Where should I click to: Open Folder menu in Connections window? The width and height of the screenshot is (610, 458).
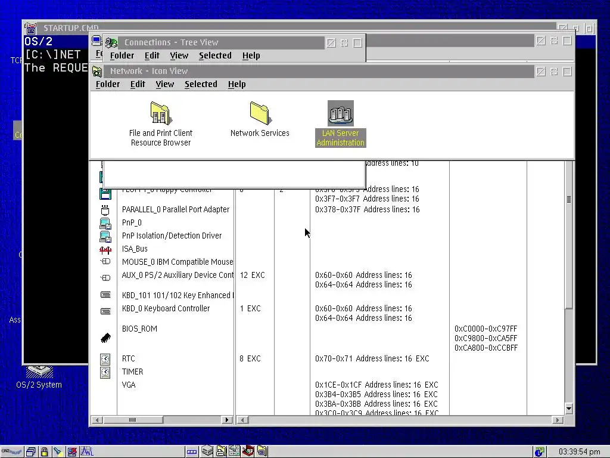(122, 55)
